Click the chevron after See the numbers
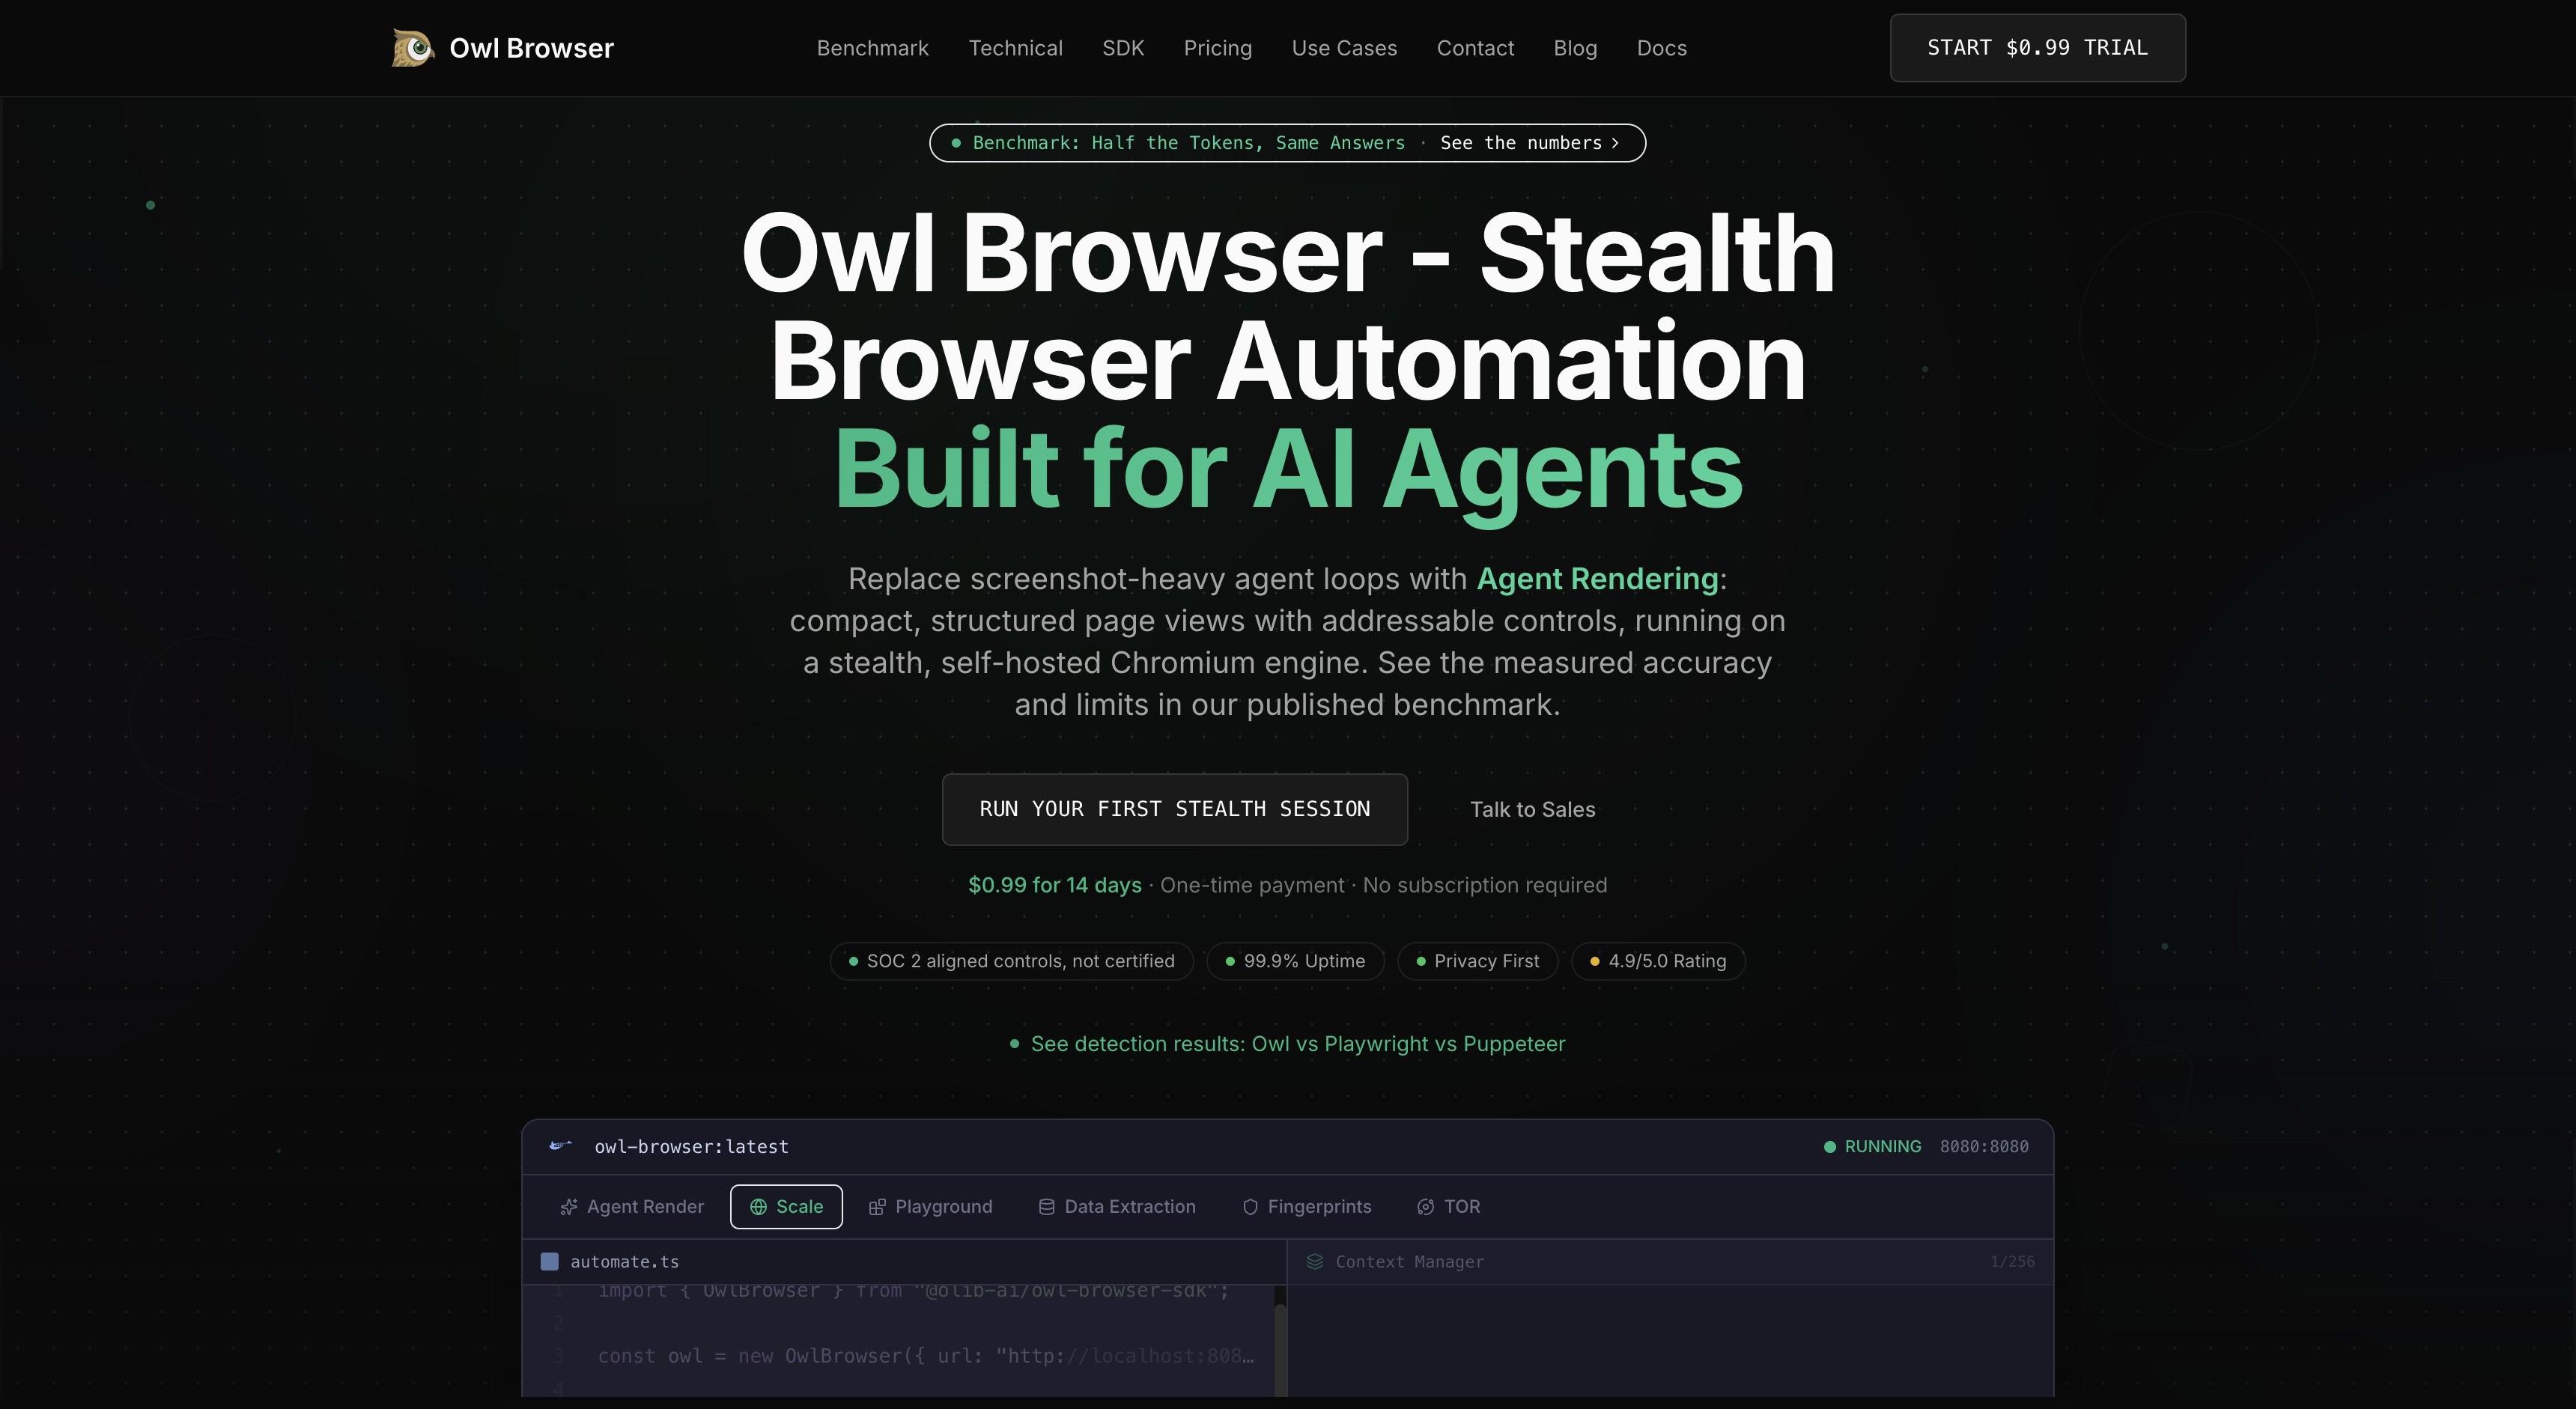This screenshot has width=2576, height=1409. point(1615,143)
